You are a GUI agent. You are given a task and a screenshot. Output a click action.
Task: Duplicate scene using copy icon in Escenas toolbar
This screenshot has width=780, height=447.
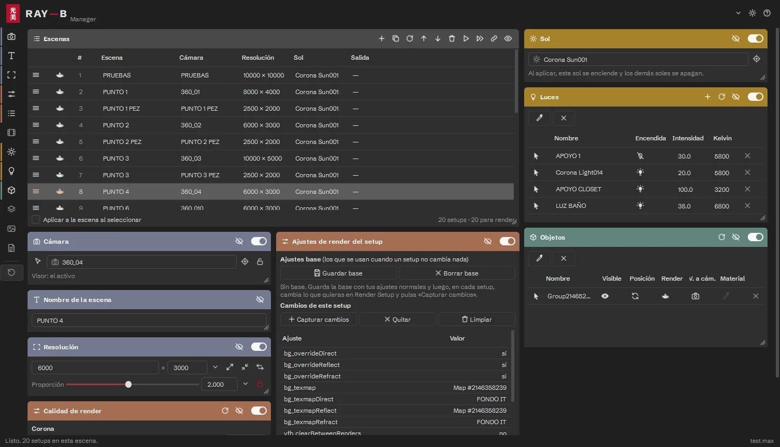tap(396, 38)
